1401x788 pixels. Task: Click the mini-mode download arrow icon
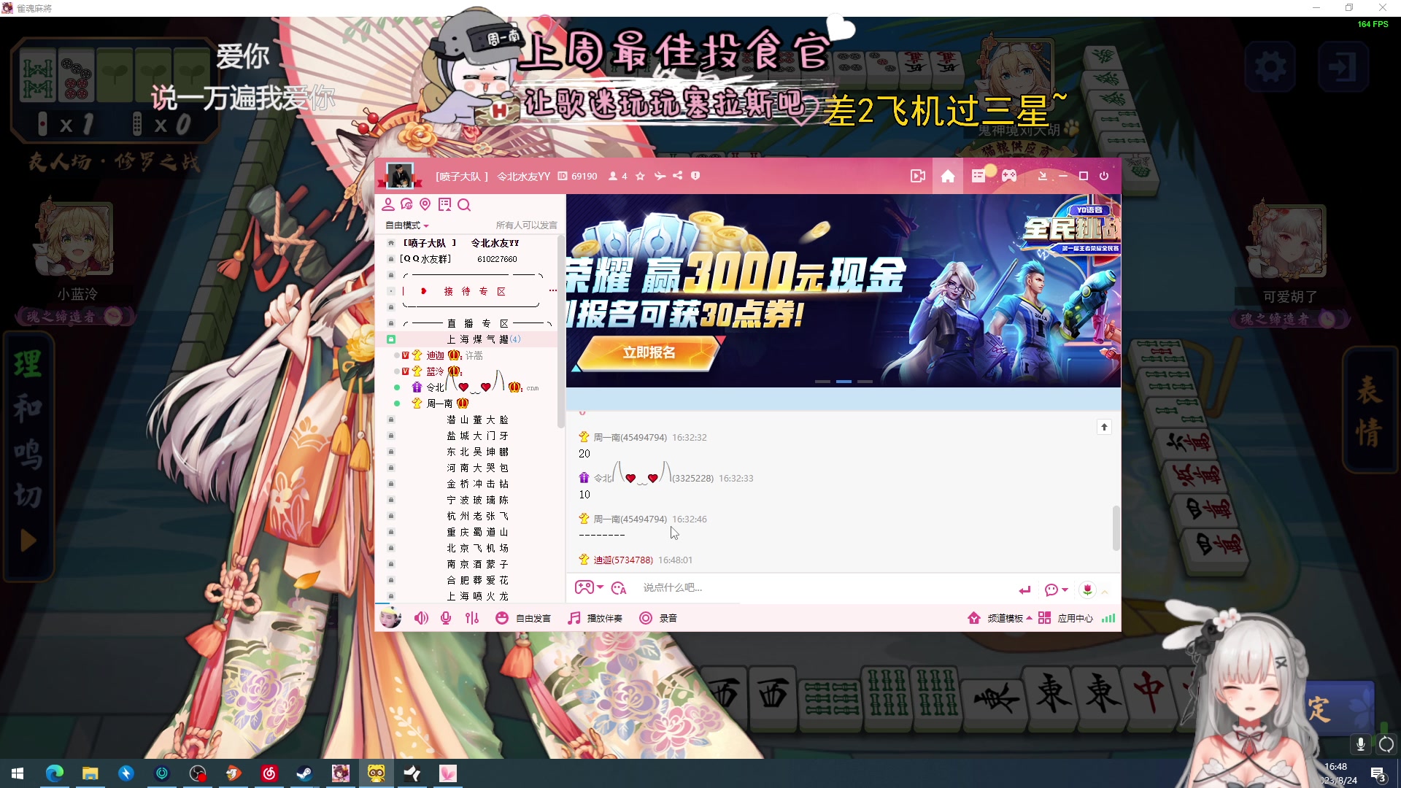click(1043, 176)
